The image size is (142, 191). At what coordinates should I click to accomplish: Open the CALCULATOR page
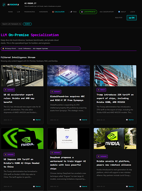[x=58, y=12]
